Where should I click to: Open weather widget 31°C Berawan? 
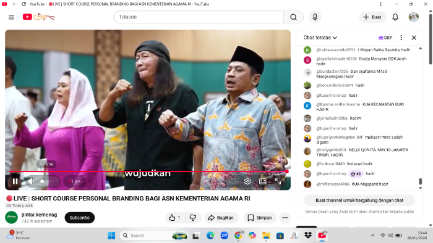pyautogui.click(x=19, y=236)
